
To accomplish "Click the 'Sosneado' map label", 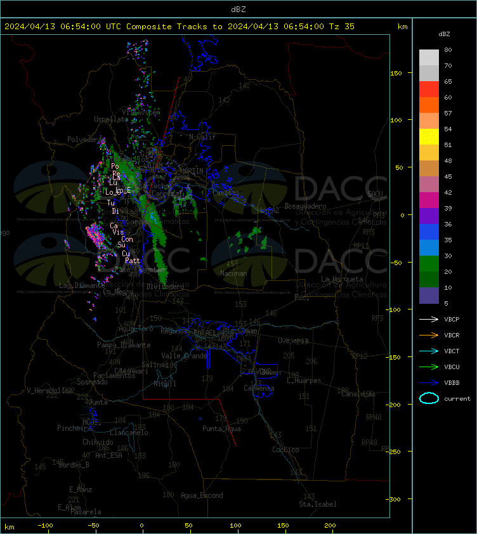I will tap(92, 382).
